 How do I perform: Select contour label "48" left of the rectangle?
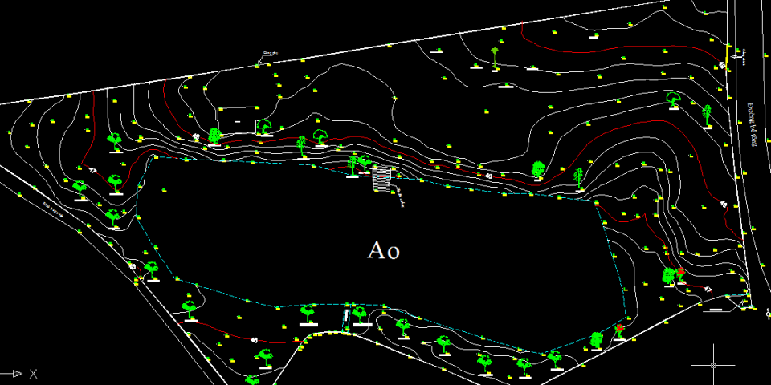coord(196,138)
